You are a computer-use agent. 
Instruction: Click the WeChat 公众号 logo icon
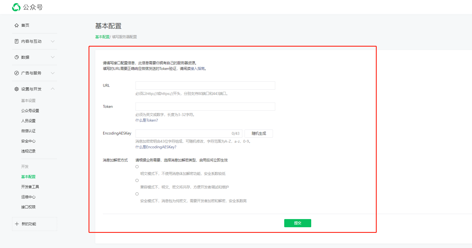(16, 7)
